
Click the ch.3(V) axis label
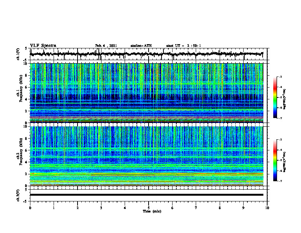(18, 195)
